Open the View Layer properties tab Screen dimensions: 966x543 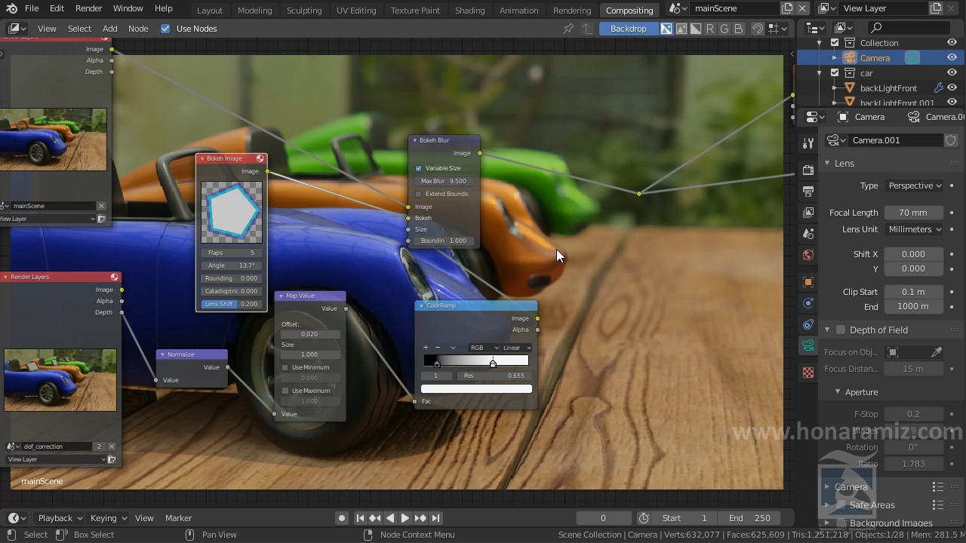(808, 213)
